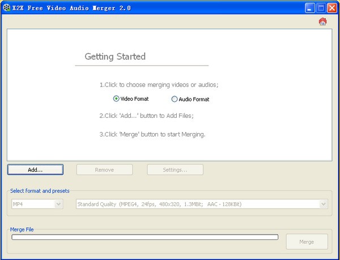This screenshot has width=340, height=260.
Task: Click the 'Getting Started' heading text
Action: (115, 57)
